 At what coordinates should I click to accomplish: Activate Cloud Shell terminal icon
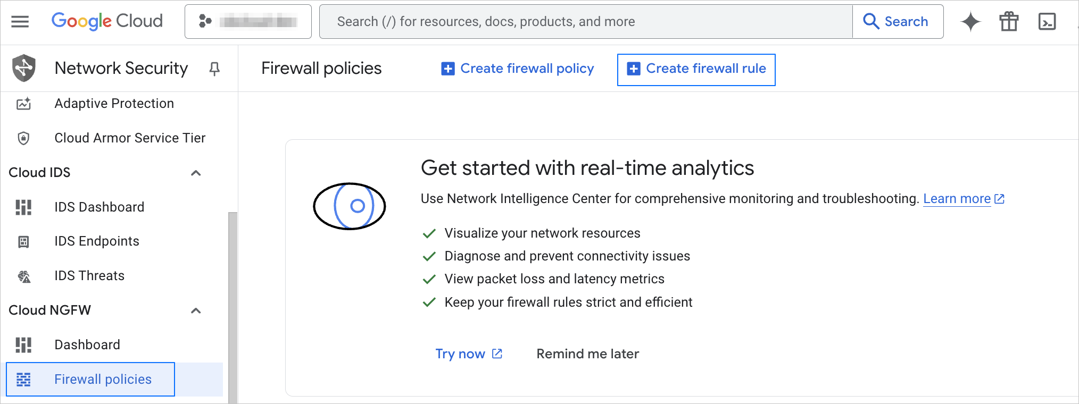click(x=1047, y=22)
